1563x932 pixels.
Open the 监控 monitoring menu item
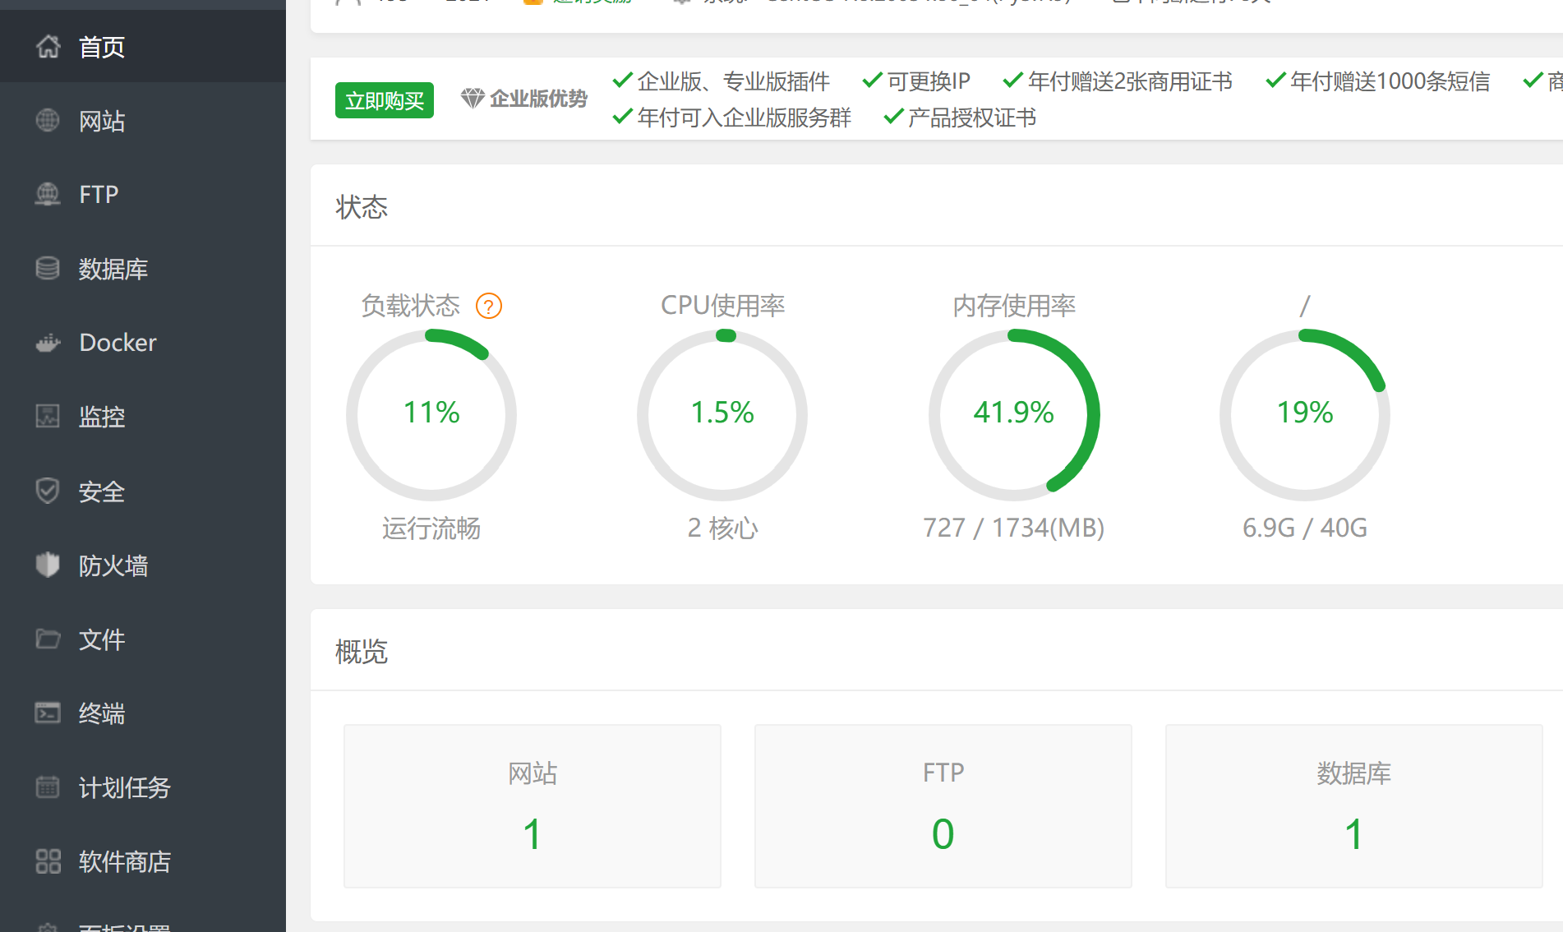point(102,417)
